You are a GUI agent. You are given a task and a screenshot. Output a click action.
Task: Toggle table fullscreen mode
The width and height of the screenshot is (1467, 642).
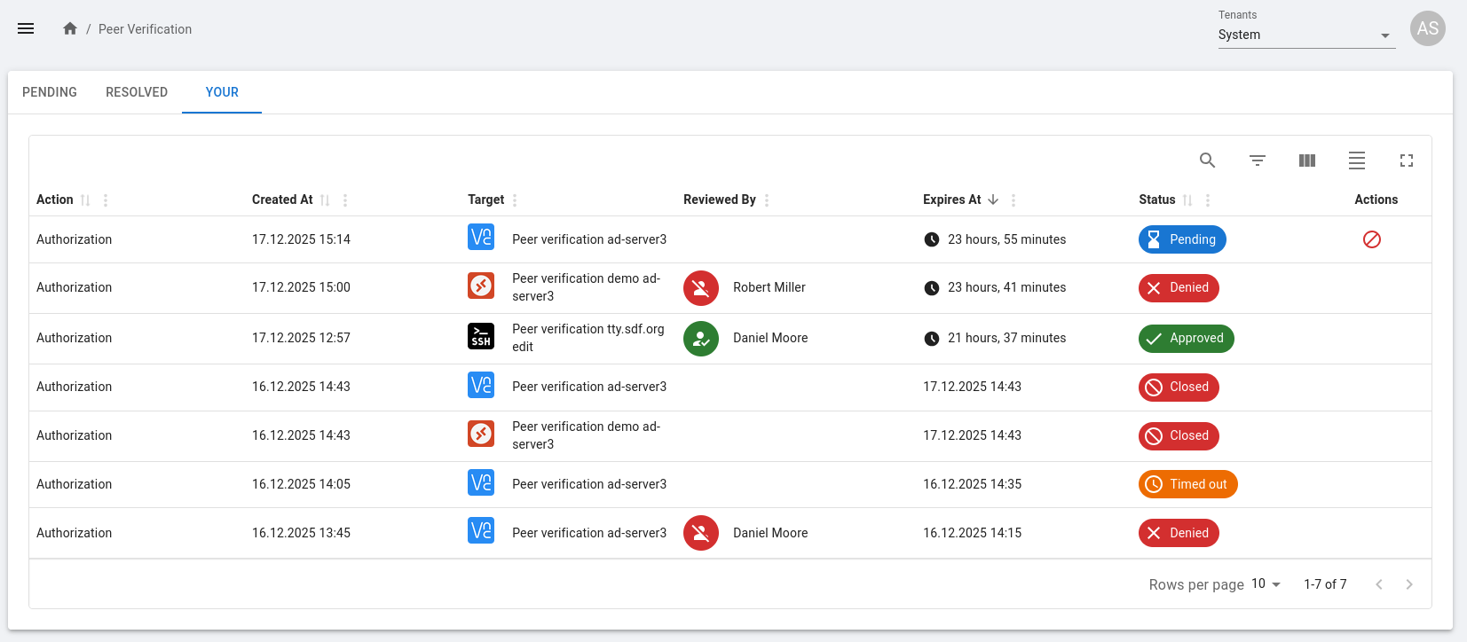(x=1406, y=160)
